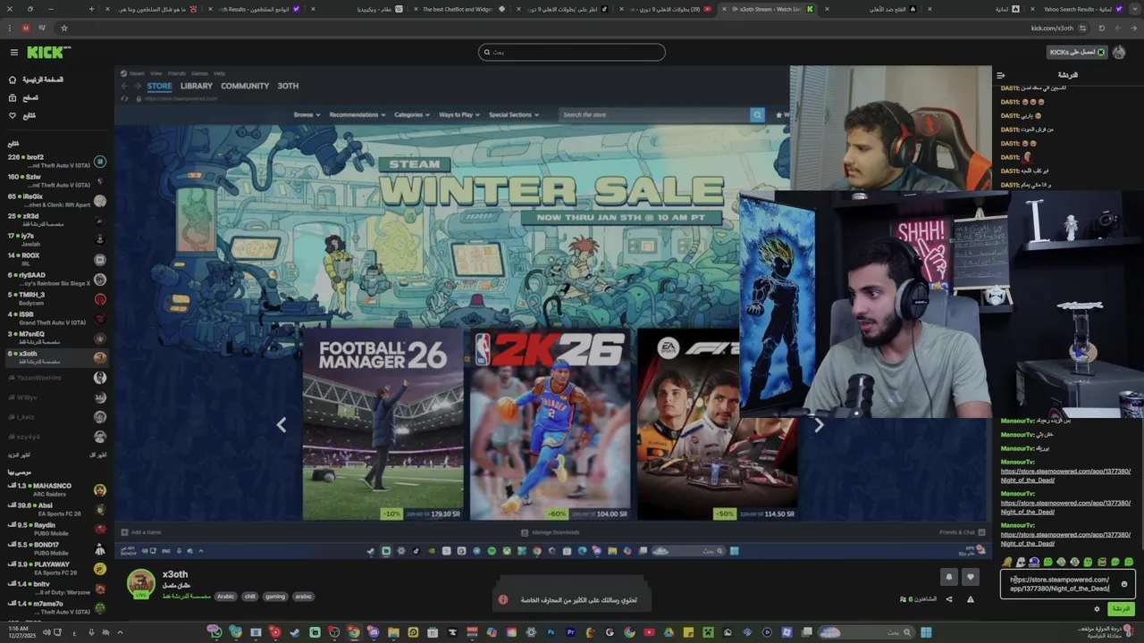Collapse the chat panel toggle
Viewport: 1144px width, 643px height.
pos(1001,75)
